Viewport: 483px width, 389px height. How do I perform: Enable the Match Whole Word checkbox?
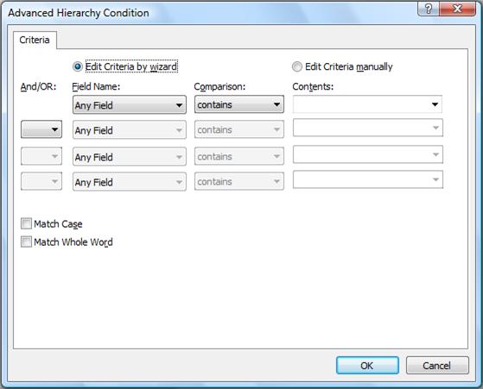[x=26, y=242]
